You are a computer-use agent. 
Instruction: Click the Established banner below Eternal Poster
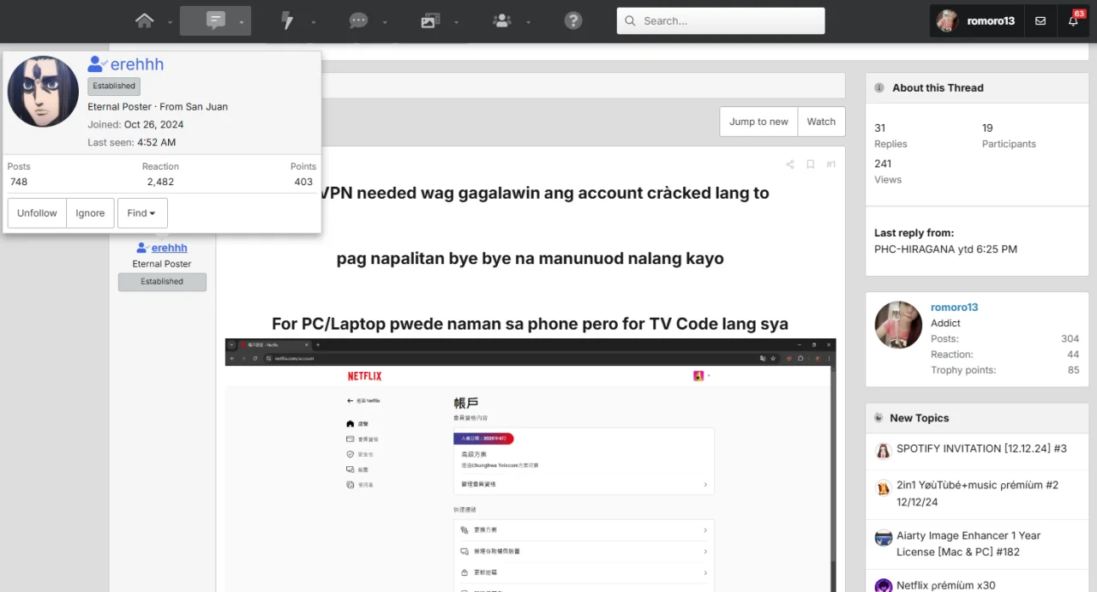tap(162, 281)
